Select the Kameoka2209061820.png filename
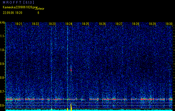Screen dimensions: 175x111 click(x=20, y=7)
